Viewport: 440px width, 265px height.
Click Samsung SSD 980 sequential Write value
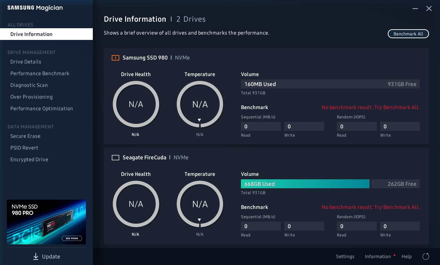304,126
